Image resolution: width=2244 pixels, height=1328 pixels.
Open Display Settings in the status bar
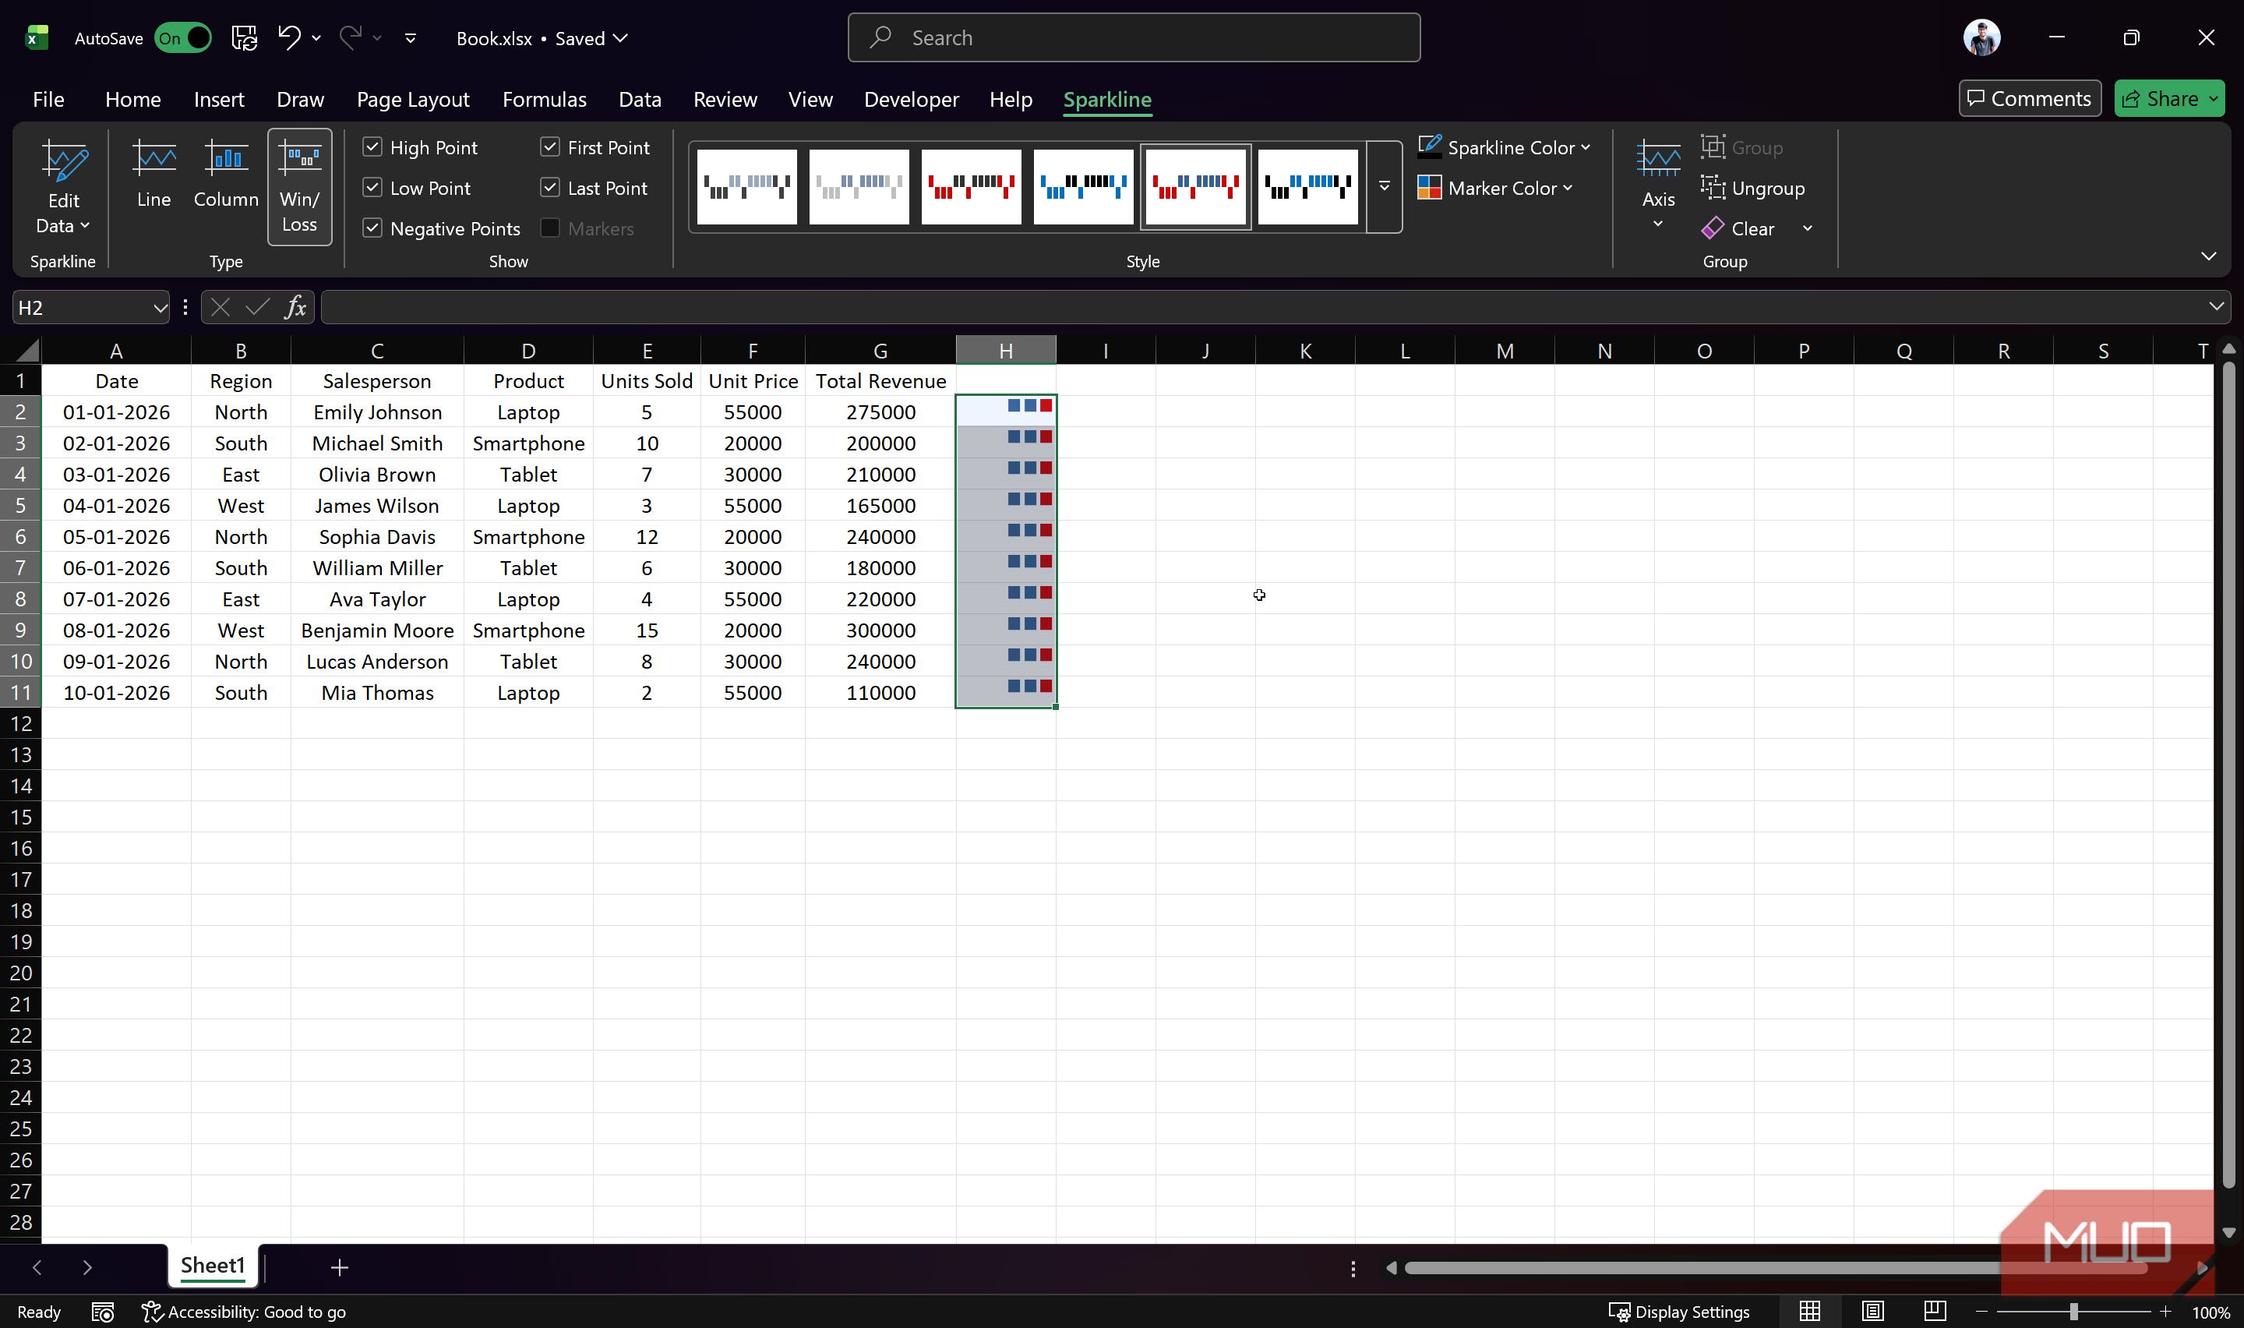(1679, 1312)
